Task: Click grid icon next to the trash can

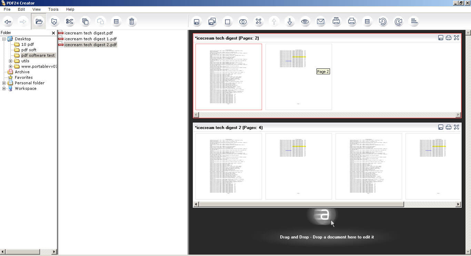Action: click(116, 22)
